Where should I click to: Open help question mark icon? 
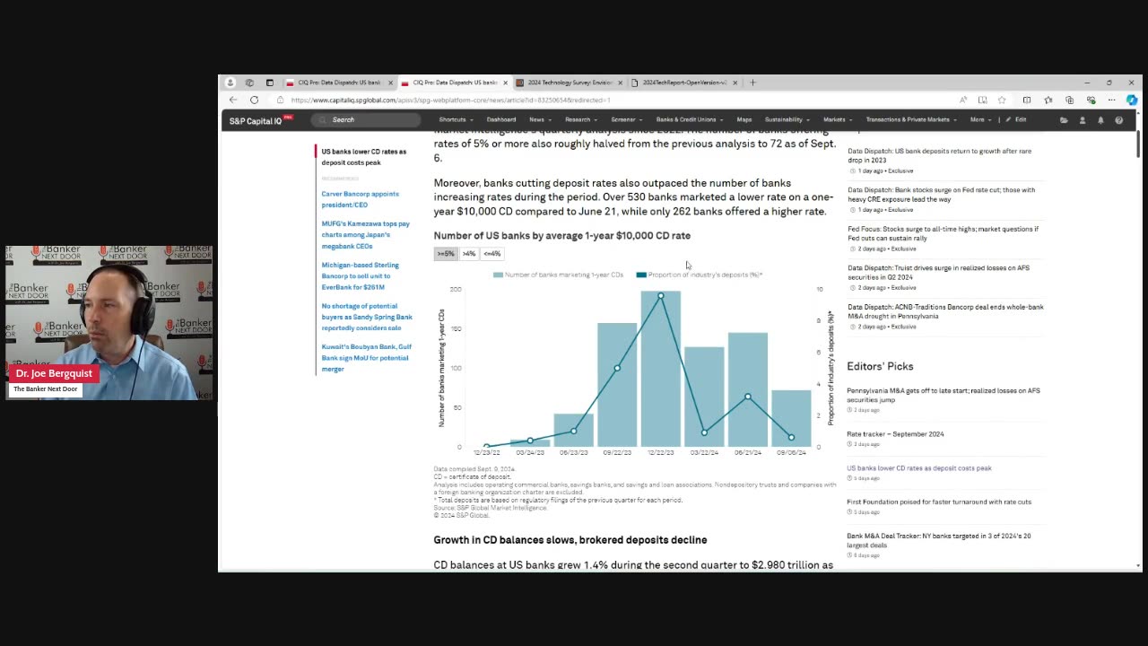(1118, 119)
